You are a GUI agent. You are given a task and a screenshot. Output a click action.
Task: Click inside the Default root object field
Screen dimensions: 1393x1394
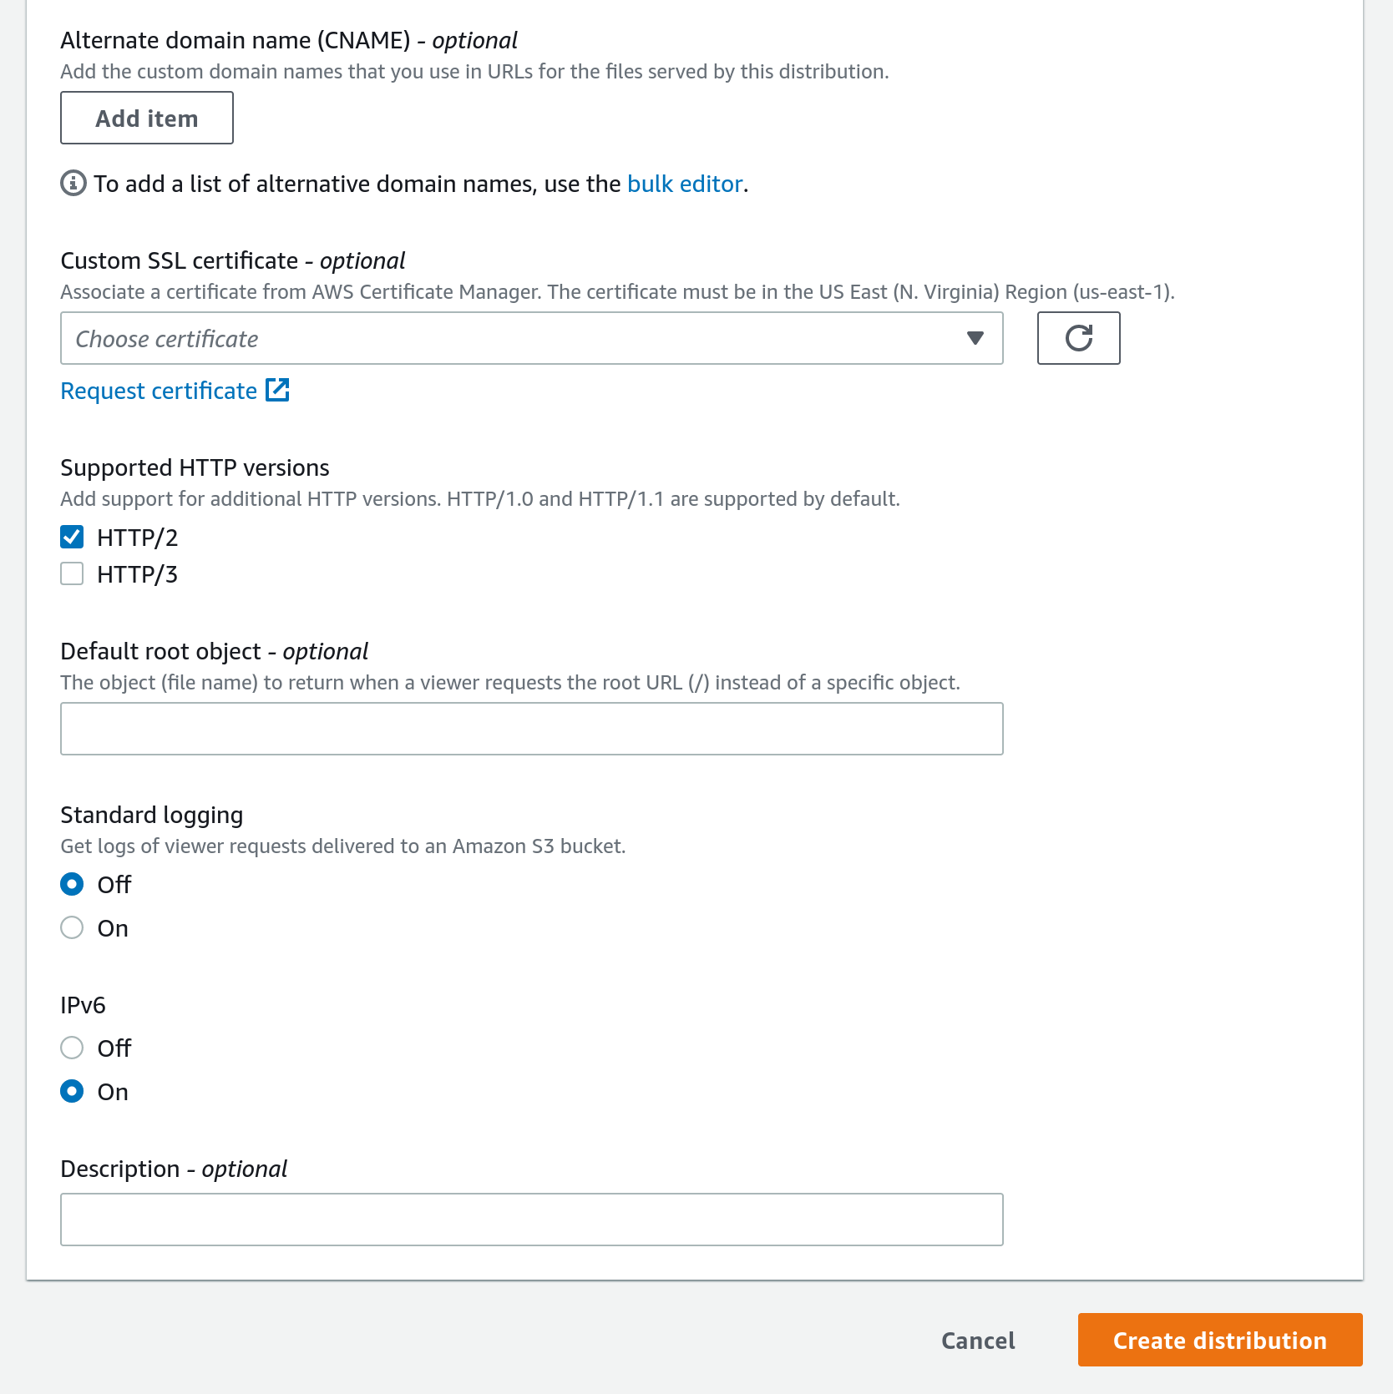tap(531, 728)
